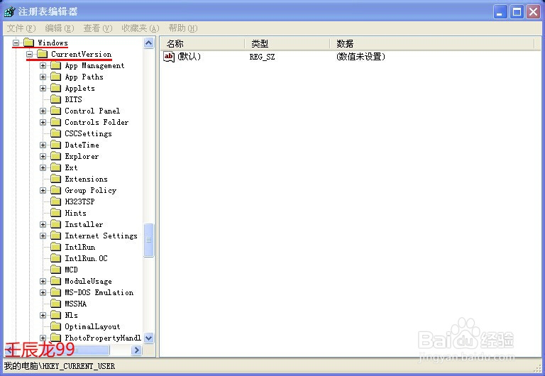Click tree horizontal scrollbar right arrow
The width and height of the screenshot is (545, 376).
(x=136, y=350)
